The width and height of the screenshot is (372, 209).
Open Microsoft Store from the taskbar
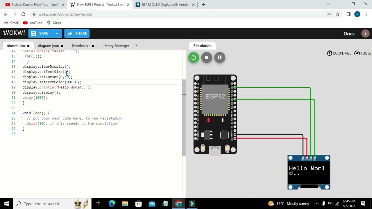click(x=138, y=203)
